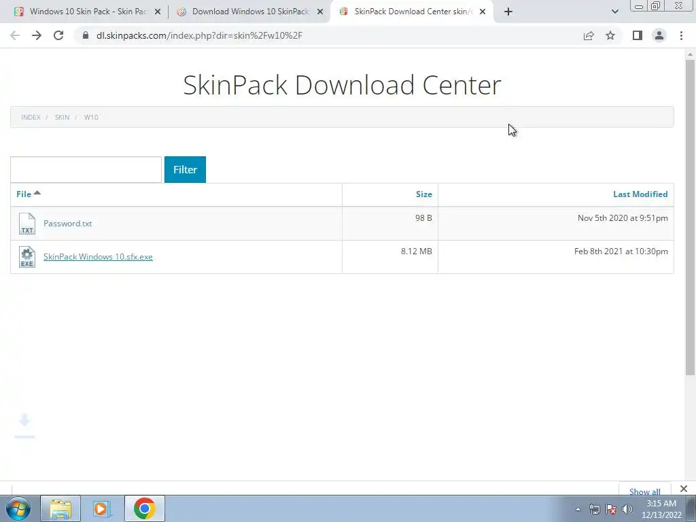Open a new tab with the plus button
696x522 pixels.
click(508, 12)
